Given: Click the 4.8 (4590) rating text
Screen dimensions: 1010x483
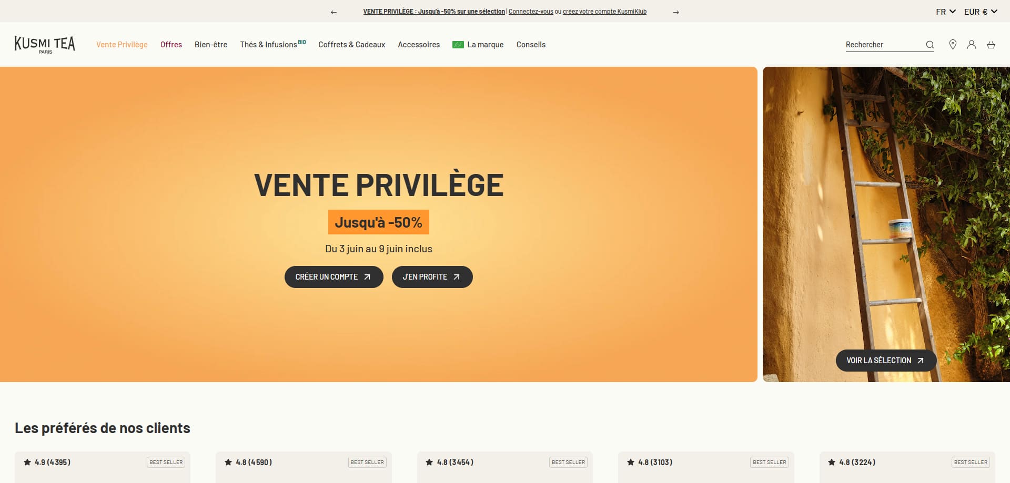Looking at the screenshot, I should point(254,463).
